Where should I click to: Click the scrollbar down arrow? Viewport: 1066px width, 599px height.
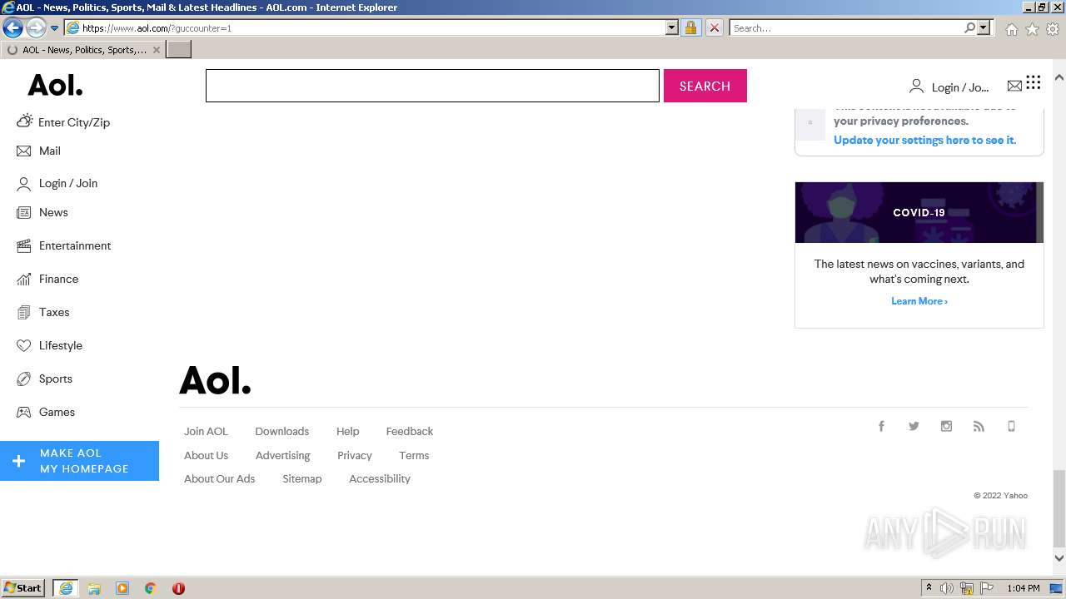(1059, 558)
